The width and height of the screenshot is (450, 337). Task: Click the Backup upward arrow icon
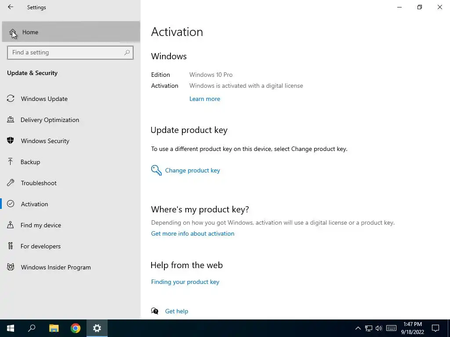pos(11,161)
